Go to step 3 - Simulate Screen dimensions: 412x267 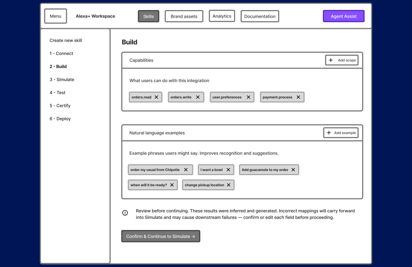tap(62, 79)
